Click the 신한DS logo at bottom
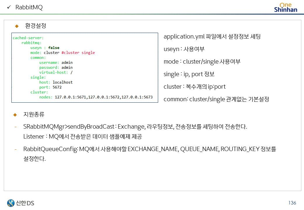304x210 pixels. pos(20,203)
